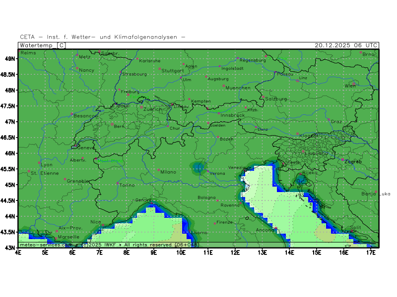Click the Stuttgart marker dot

pyautogui.click(x=160, y=69)
